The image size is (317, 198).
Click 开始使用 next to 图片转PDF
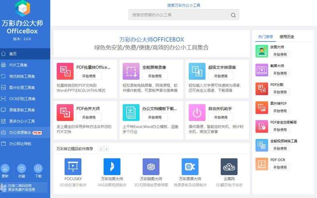[x=280, y=111]
